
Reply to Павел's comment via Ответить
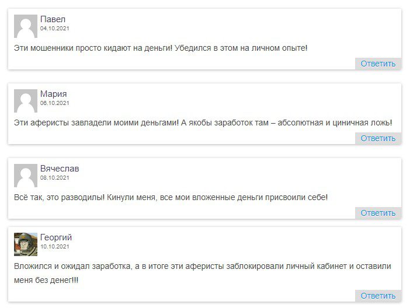pyautogui.click(x=378, y=64)
